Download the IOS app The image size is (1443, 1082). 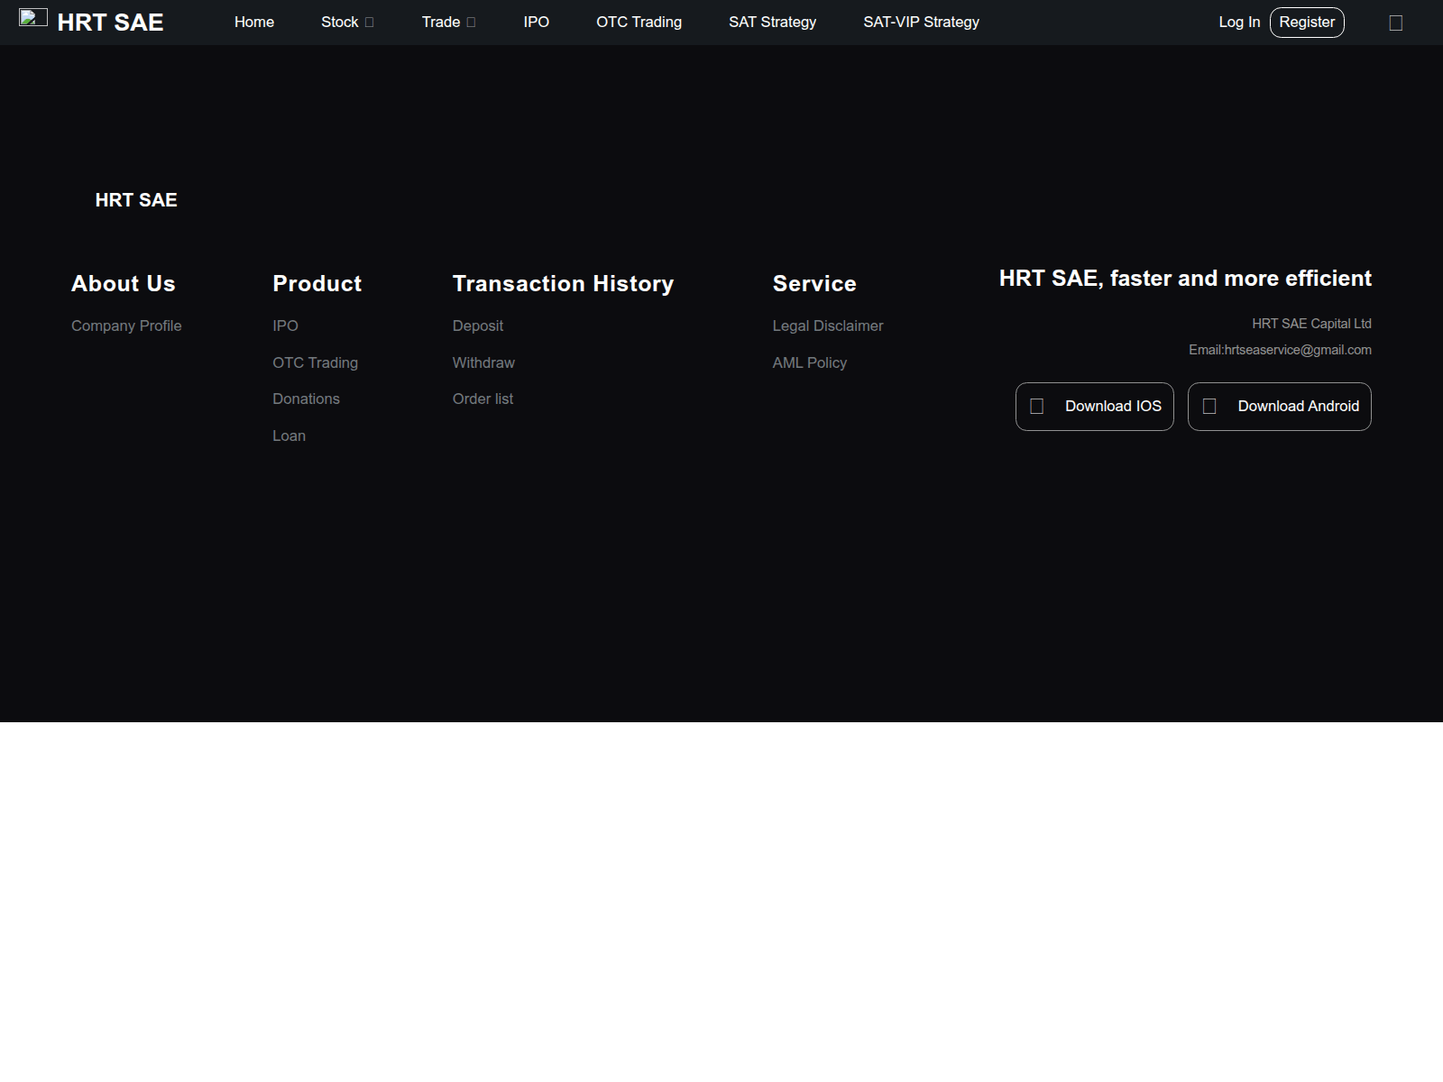coord(1095,407)
